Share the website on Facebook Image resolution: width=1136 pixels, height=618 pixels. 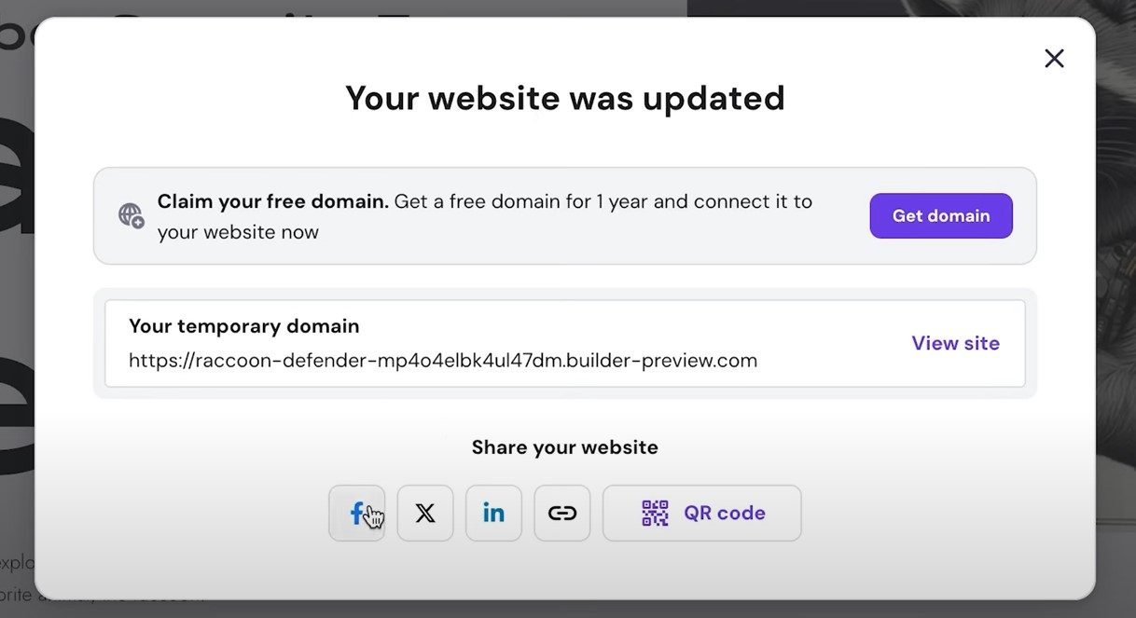356,513
